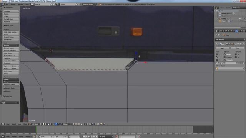Open the Delete dropdown under Remove

click(x=11, y=79)
